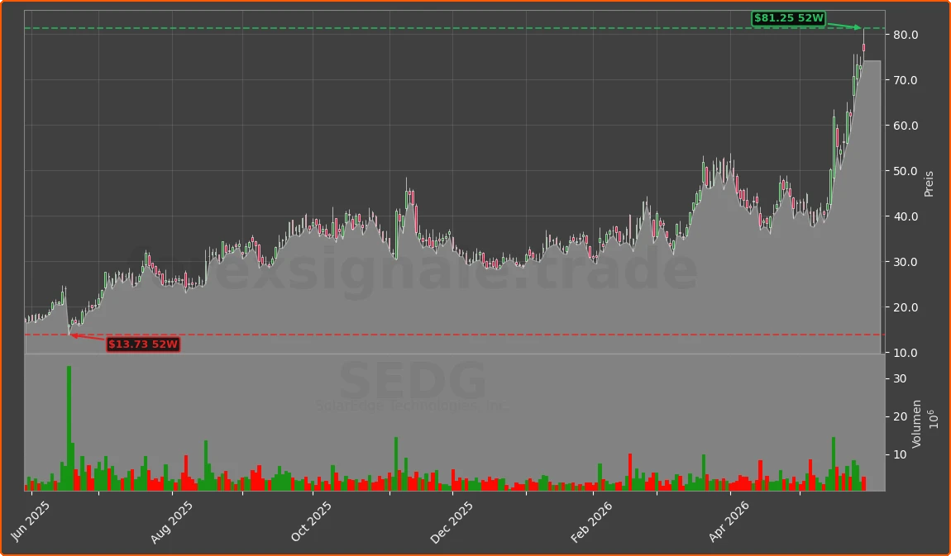The width and height of the screenshot is (951, 556).
Task: Click the Dec 2025 axis label
Action: (452, 521)
